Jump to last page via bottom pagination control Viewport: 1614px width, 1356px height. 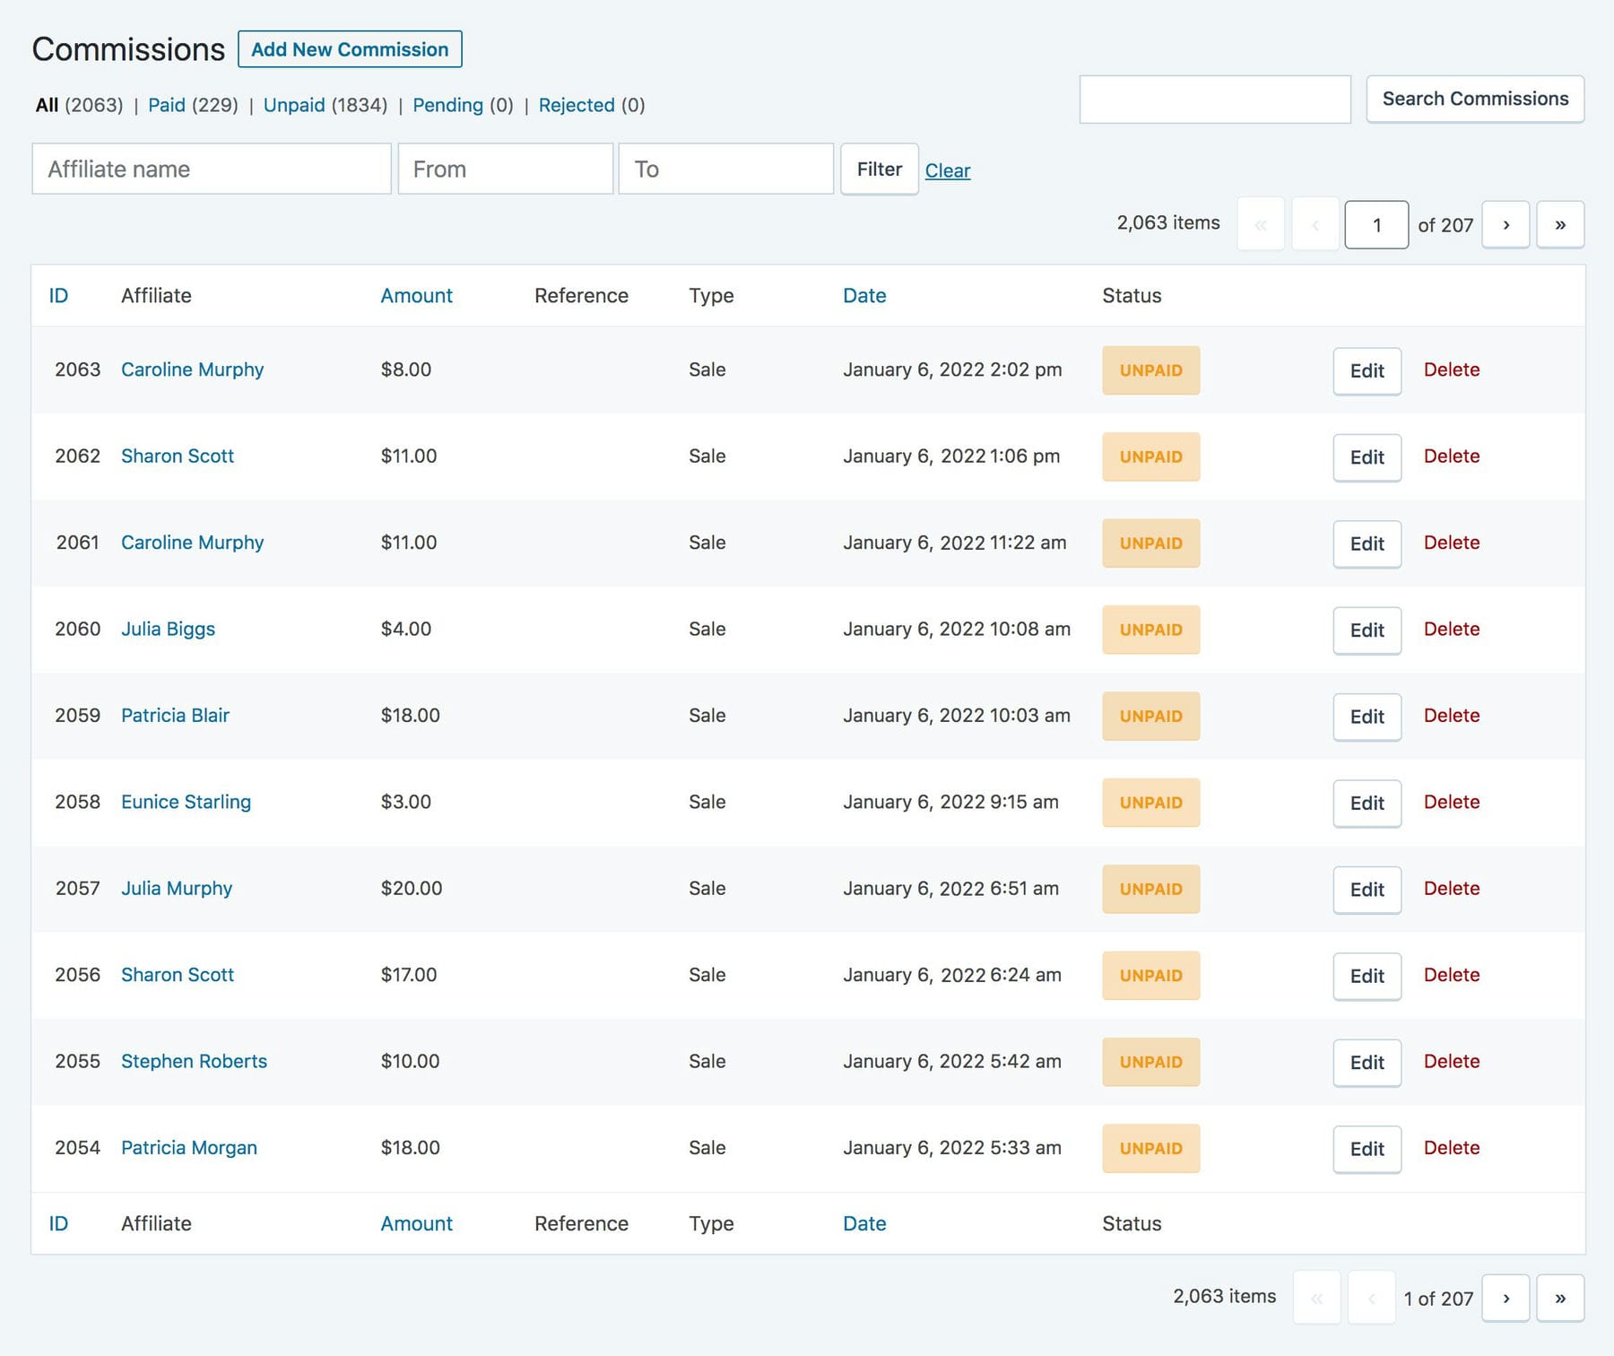pos(1560,1297)
